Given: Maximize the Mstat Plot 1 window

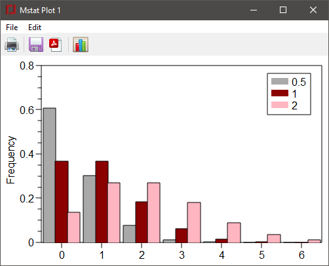Looking at the screenshot, I should click(283, 10).
